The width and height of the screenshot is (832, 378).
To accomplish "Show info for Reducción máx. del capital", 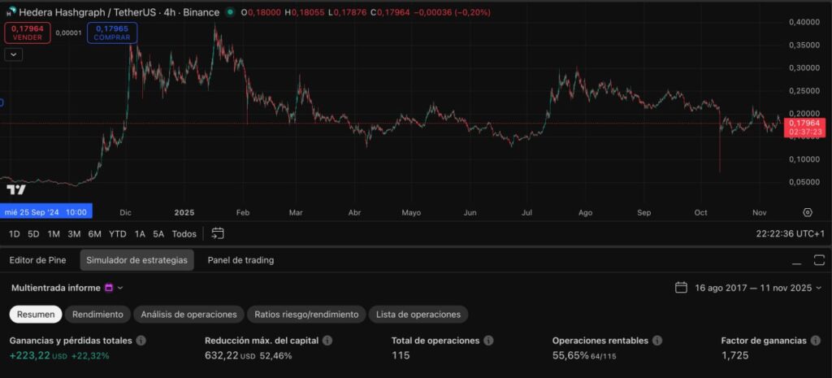I will pos(327,341).
